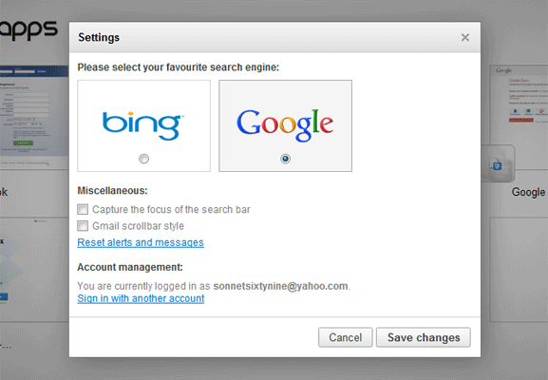Click the logged-in email sonnetsixtynine@yahoo.com
The height and width of the screenshot is (380, 548).
[280, 286]
